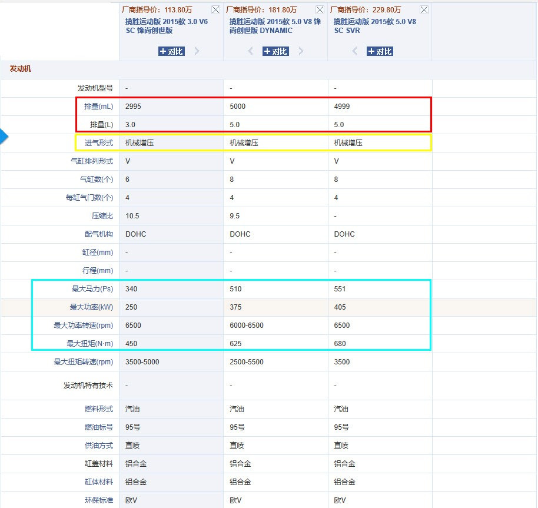Screen dimensions: 538x508
Task: Select the 2995 displacement value
Action: point(133,107)
